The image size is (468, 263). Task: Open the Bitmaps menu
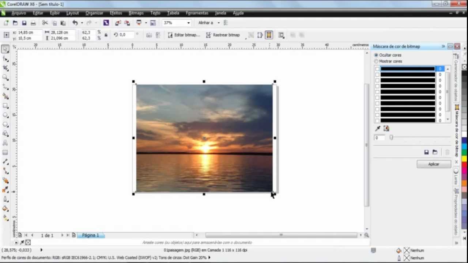pyautogui.click(x=136, y=13)
